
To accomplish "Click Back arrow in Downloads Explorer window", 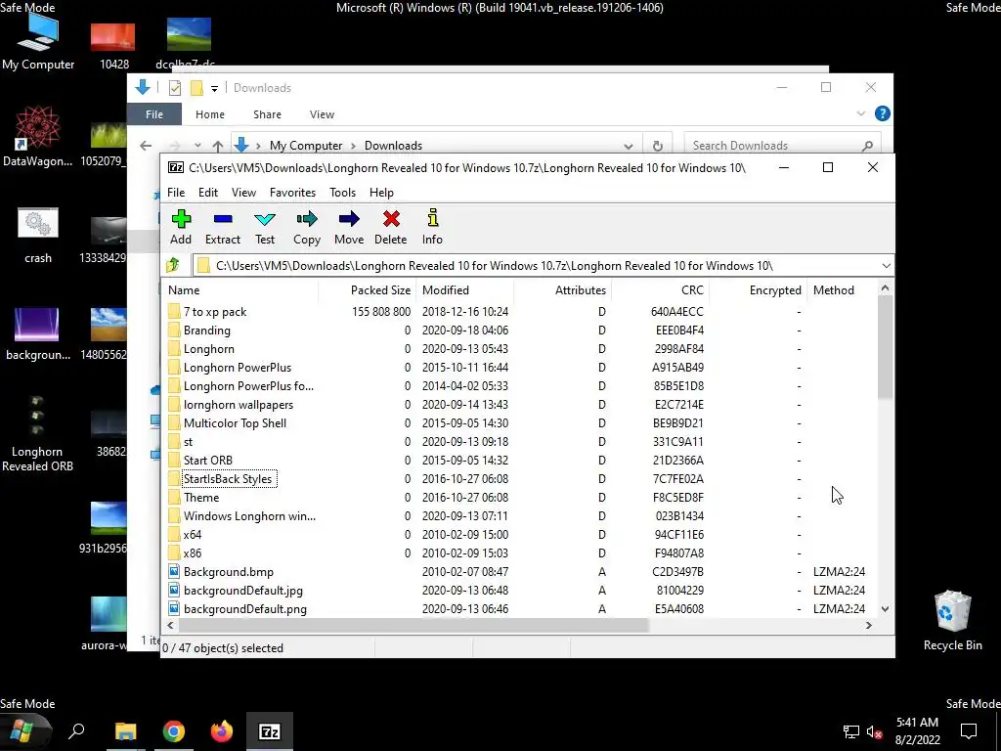I will click(x=146, y=146).
